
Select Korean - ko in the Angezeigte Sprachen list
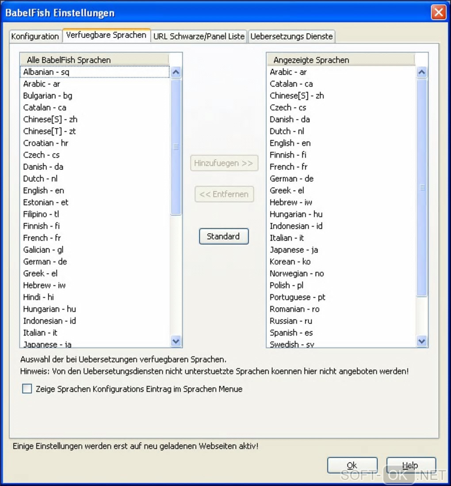tap(341, 261)
